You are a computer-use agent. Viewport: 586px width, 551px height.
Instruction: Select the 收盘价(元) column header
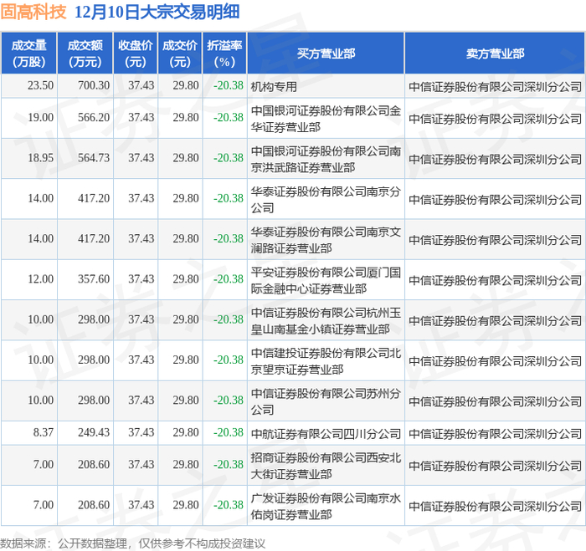tap(136, 54)
